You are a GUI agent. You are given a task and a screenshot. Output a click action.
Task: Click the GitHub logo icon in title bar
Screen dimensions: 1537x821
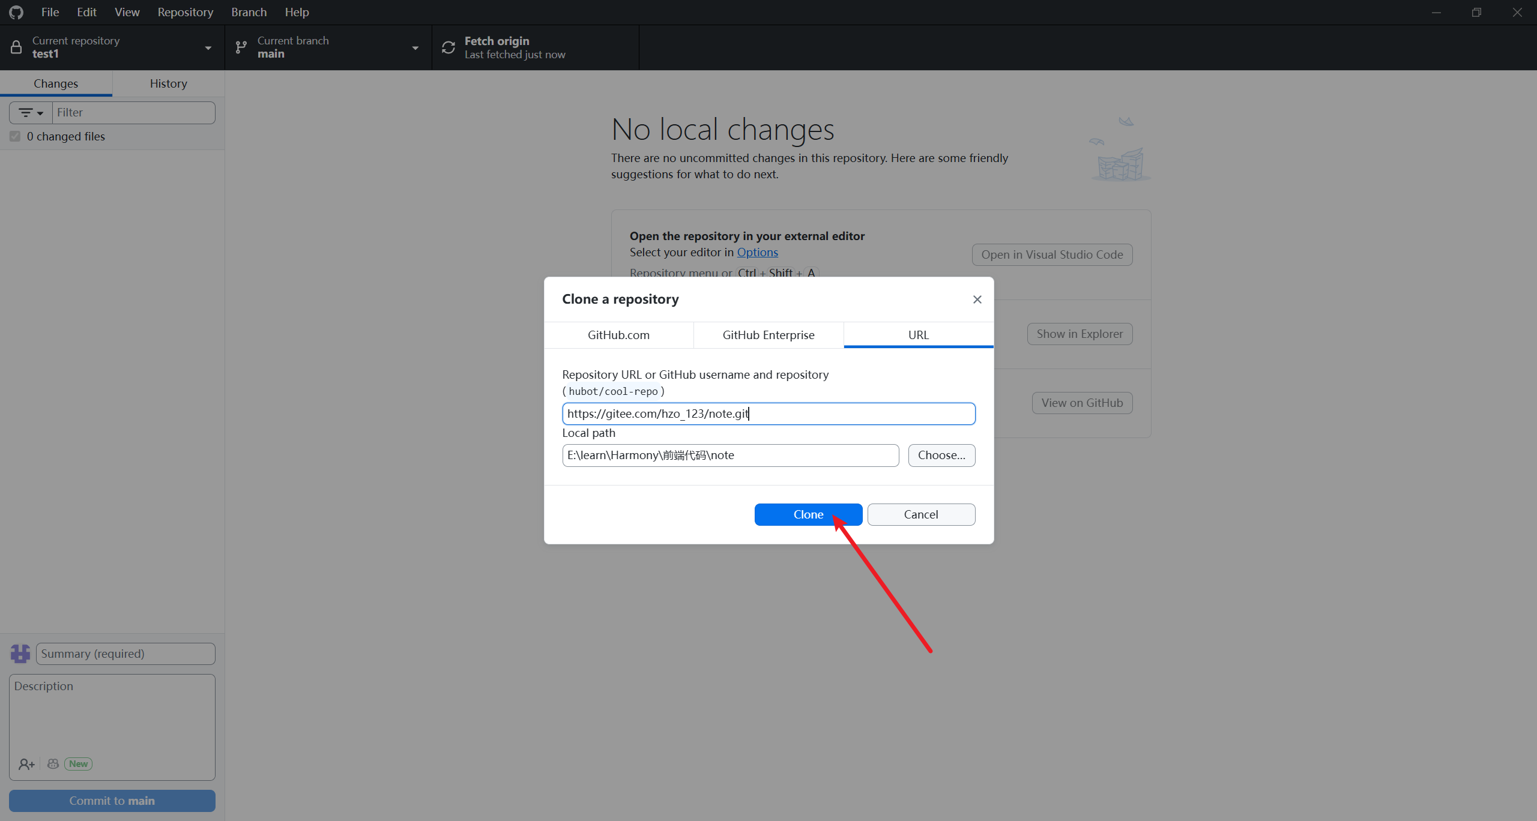pyautogui.click(x=16, y=12)
